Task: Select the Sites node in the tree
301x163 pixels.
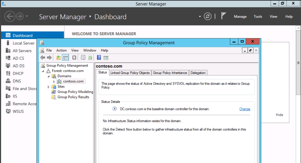Action: pos(61,87)
